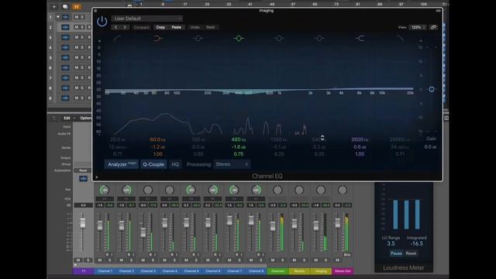Click the Pause button in Loudness Meter
Image resolution: width=496 pixels, height=279 pixels.
pos(396,253)
